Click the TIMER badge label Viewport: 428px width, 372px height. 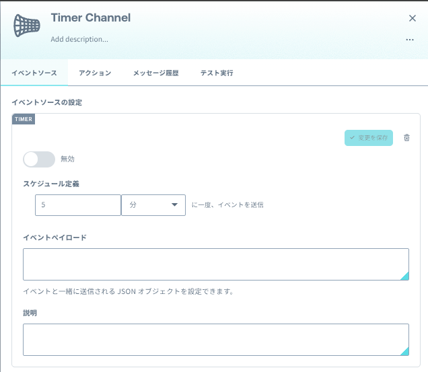pos(24,119)
